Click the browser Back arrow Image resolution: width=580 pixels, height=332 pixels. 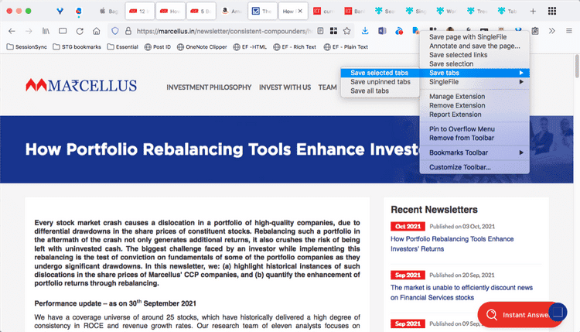(x=11, y=31)
